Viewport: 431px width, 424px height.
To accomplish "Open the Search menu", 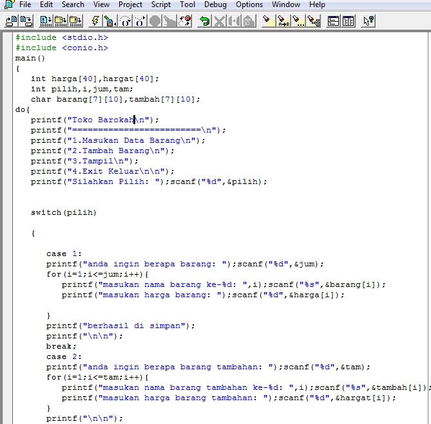I will point(73,5).
